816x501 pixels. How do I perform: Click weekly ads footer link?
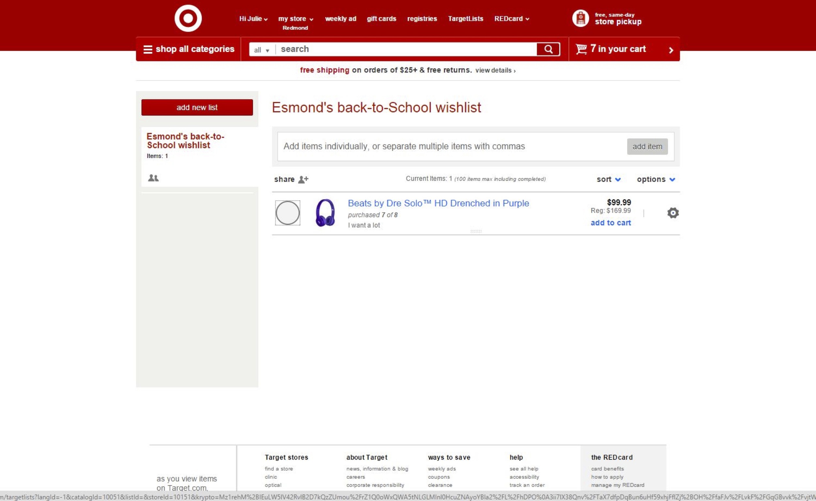pyautogui.click(x=442, y=468)
